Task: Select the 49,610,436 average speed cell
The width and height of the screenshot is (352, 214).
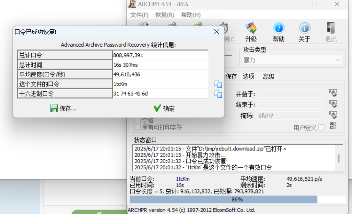Action: [x=160, y=74]
